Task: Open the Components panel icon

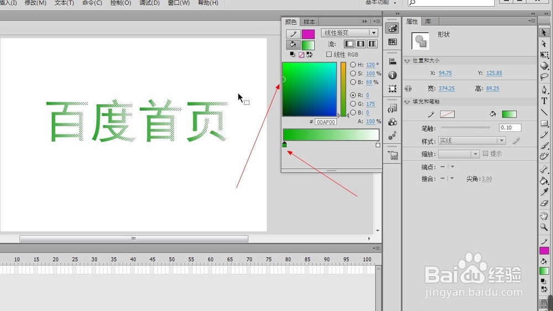Action: tap(392, 122)
